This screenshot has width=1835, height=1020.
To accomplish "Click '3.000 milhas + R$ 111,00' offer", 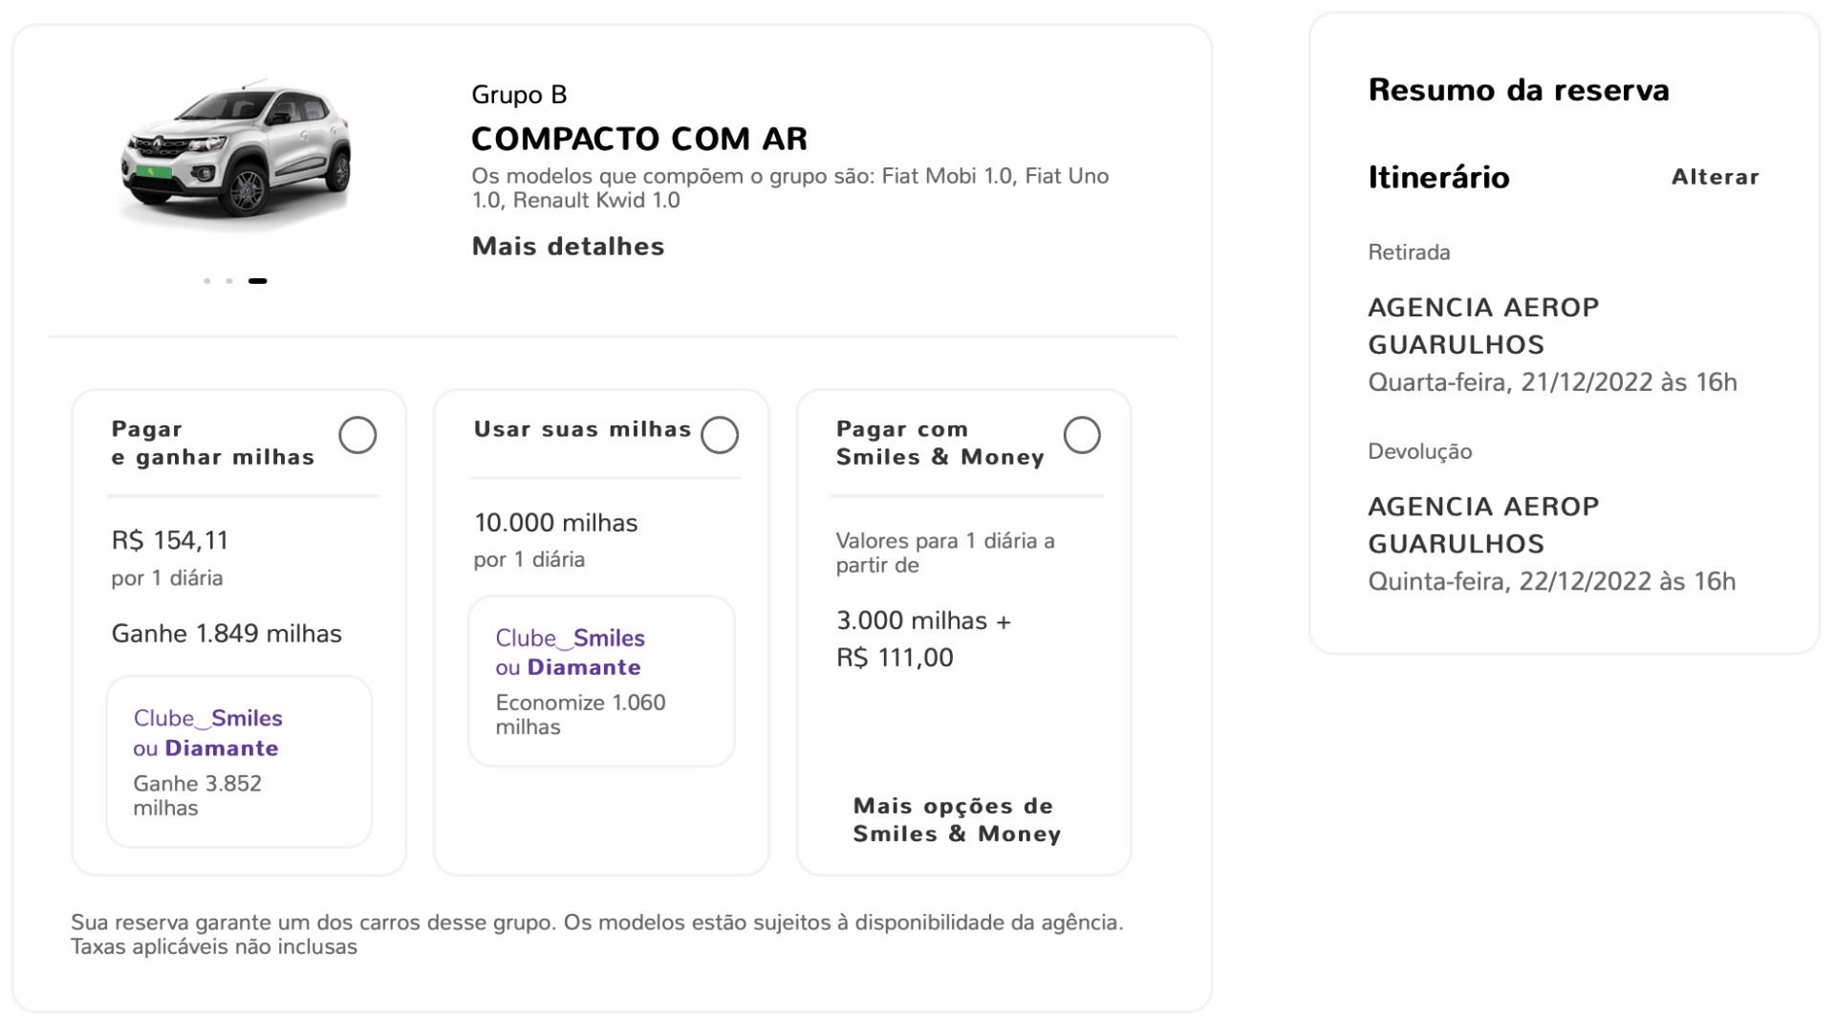I will pyautogui.click(x=923, y=640).
